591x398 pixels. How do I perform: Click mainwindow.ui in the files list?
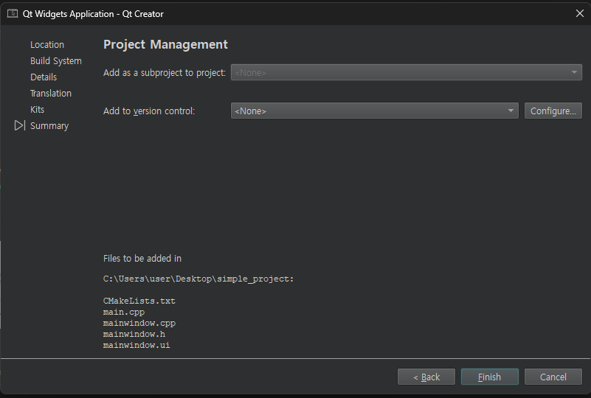coord(136,345)
